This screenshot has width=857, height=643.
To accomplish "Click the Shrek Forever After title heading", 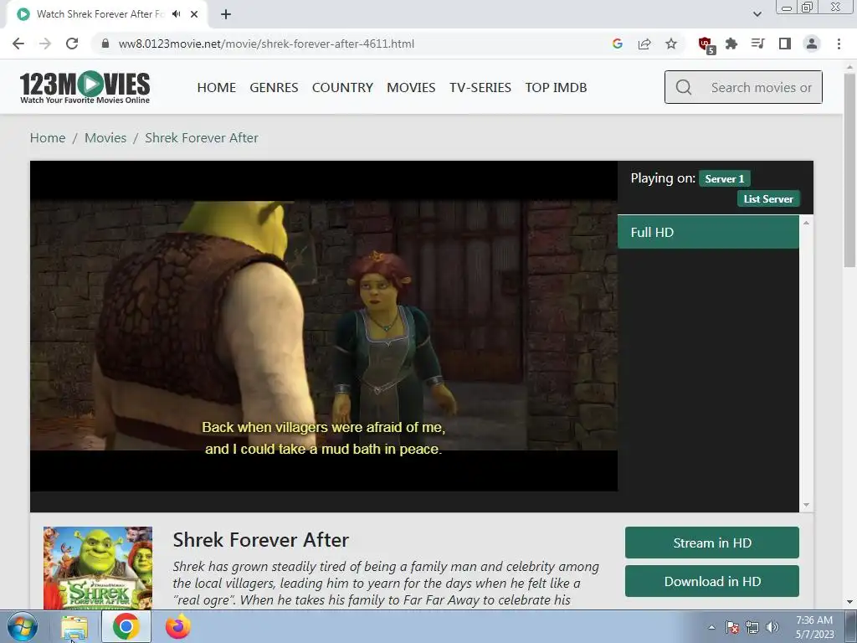I will click(x=261, y=540).
